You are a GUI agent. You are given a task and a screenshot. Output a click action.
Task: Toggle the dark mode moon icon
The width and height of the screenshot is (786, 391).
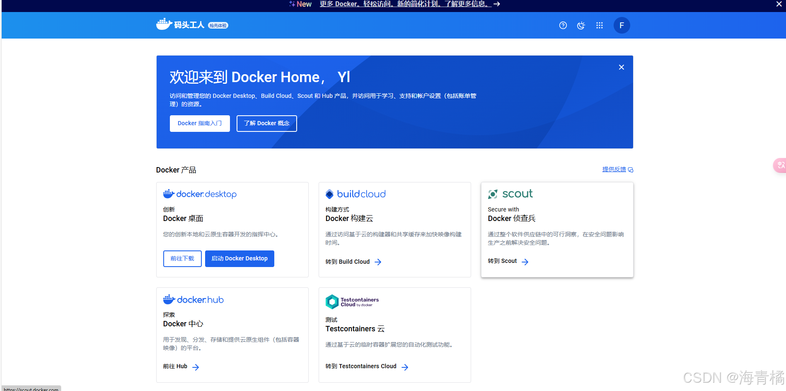[x=581, y=25]
